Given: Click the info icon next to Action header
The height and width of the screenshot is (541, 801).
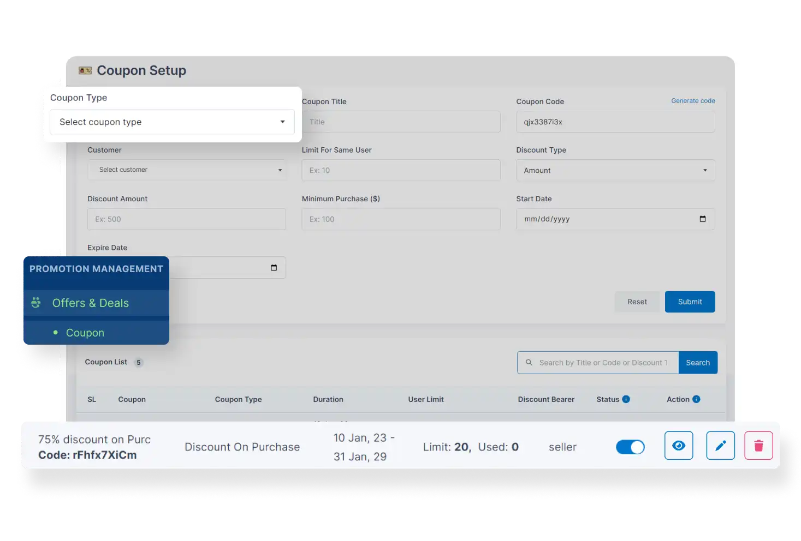Looking at the screenshot, I should (x=696, y=399).
